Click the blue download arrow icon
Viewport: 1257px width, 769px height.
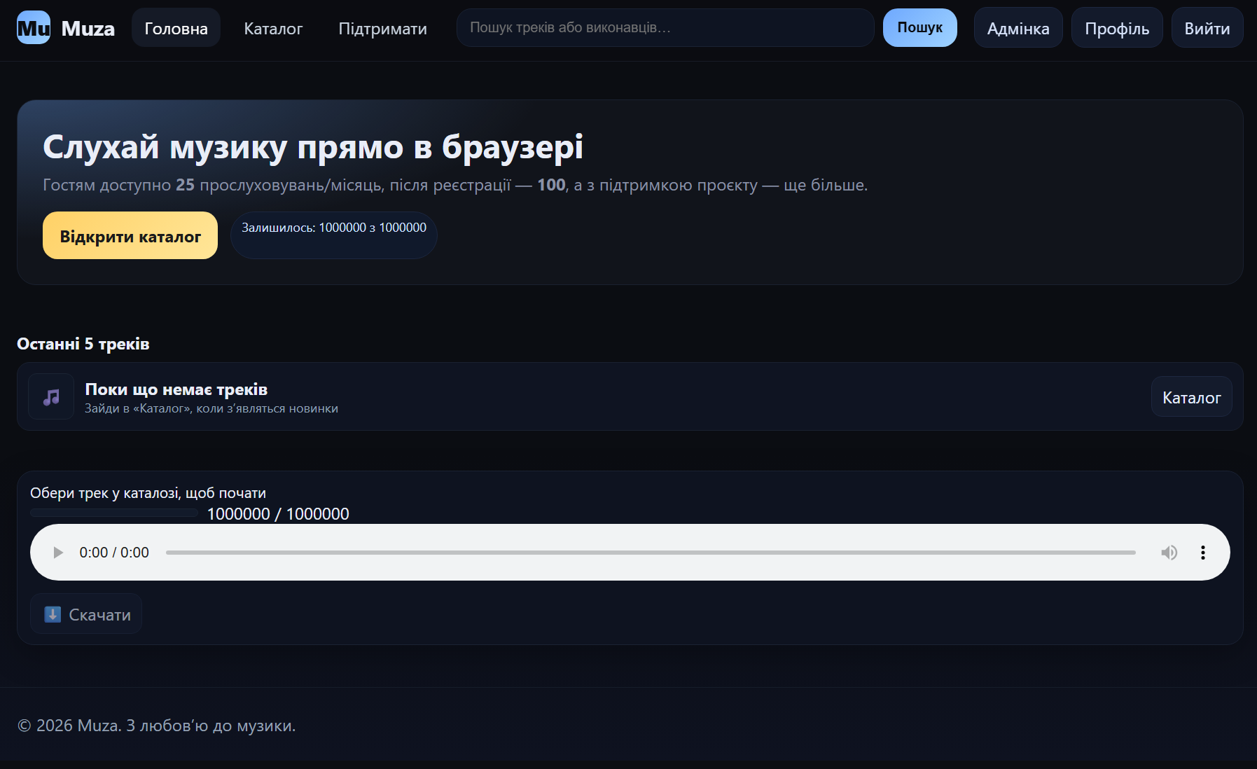[53, 614]
